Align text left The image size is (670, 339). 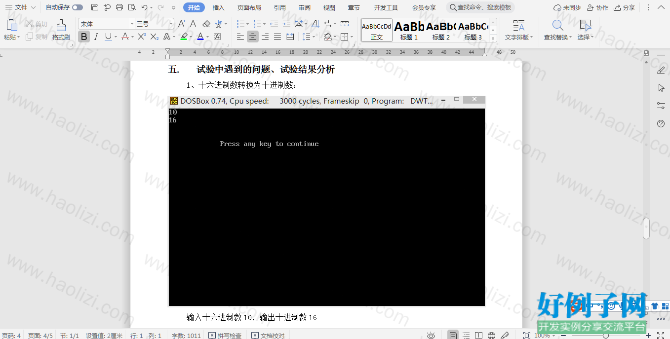click(x=240, y=37)
